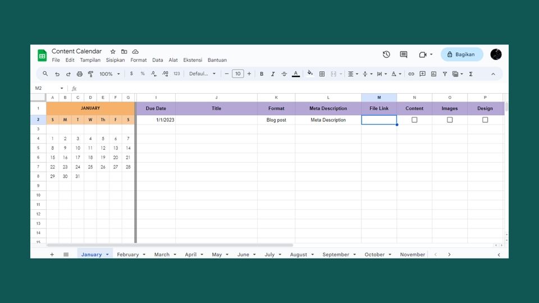Insert a chart
The image size is (539, 303).
tap(434, 74)
